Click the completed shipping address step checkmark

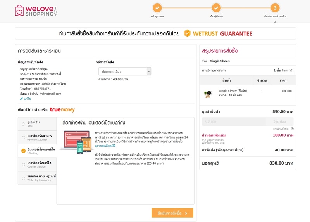pyautogui.click(x=216, y=8)
